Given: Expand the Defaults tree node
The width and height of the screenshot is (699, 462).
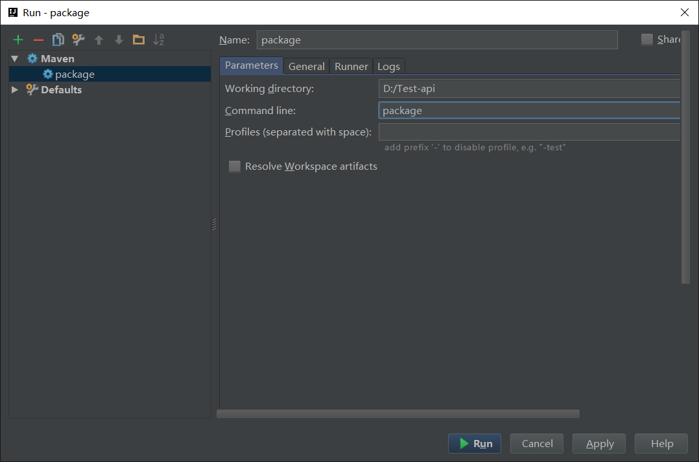Looking at the screenshot, I should [x=15, y=89].
